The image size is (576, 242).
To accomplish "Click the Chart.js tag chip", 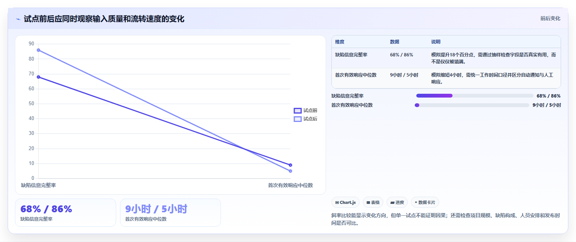I will [x=346, y=202].
